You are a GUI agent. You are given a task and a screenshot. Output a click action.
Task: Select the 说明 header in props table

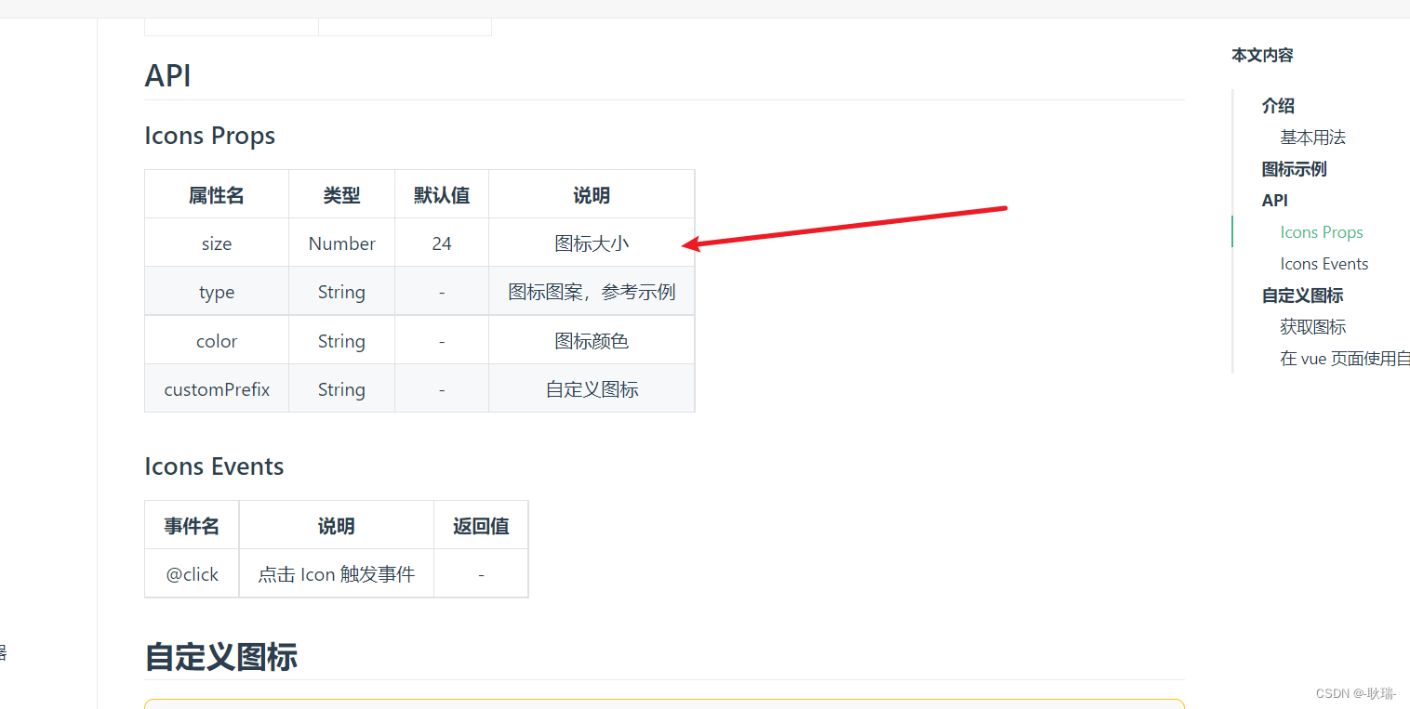[x=592, y=194]
